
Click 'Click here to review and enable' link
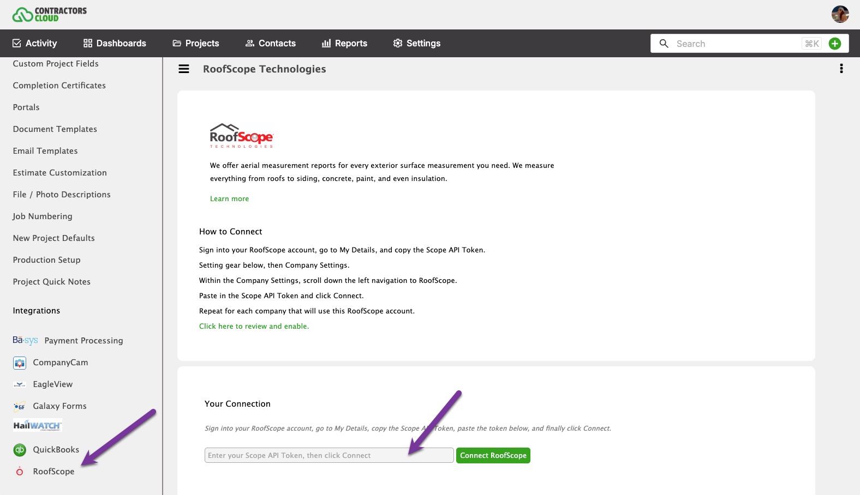[x=254, y=327]
